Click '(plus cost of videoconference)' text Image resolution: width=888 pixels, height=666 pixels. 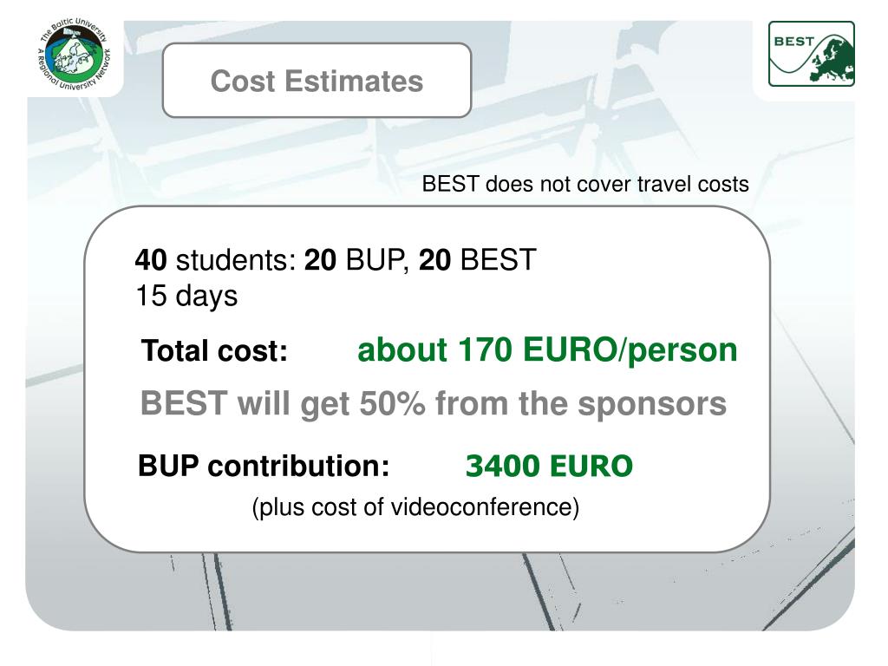pyautogui.click(x=415, y=506)
